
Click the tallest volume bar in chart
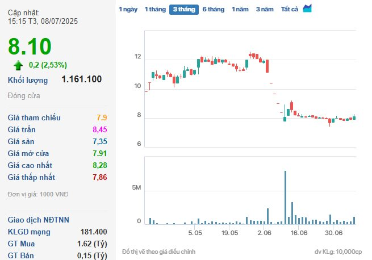(286, 197)
